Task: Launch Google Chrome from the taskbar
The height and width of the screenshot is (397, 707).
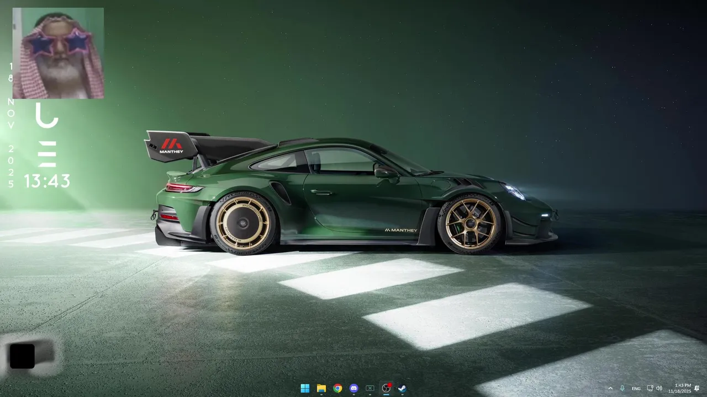Action: coord(337,388)
